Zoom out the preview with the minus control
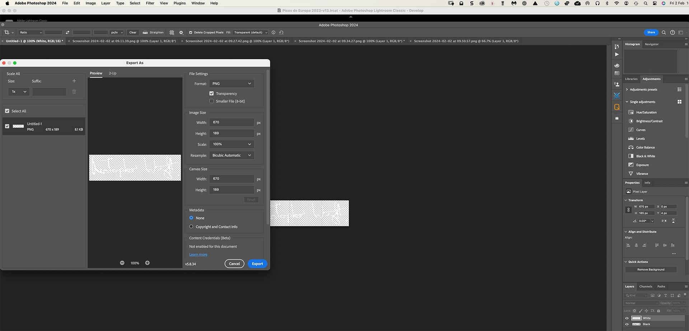 click(122, 263)
